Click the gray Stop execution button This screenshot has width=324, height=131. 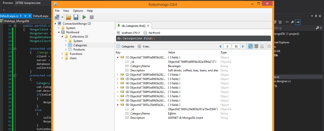92,17
